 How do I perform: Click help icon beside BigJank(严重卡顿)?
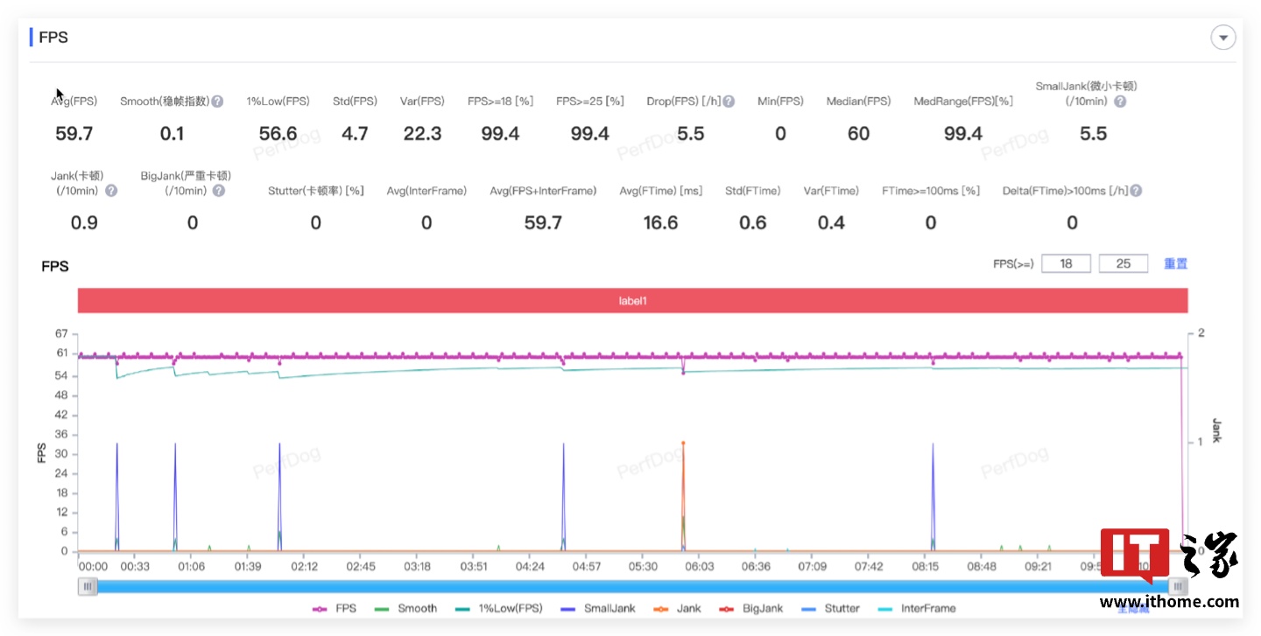pos(219,191)
